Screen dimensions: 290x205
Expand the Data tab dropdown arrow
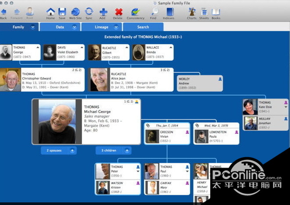[74, 27]
